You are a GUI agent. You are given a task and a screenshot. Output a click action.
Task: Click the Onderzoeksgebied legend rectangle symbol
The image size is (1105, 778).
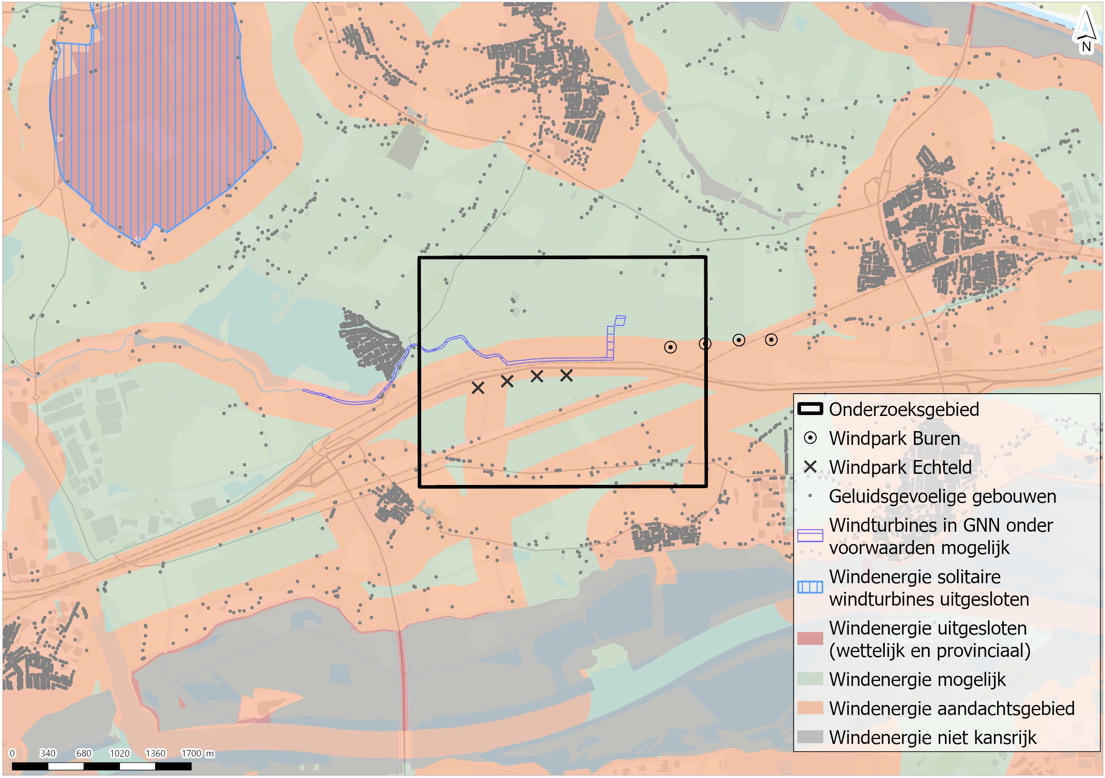click(x=810, y=409)
